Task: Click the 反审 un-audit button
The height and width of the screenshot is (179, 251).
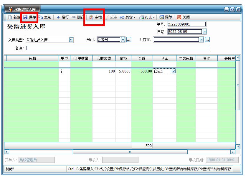Action: pyautogui.click(x=111, y=17)
